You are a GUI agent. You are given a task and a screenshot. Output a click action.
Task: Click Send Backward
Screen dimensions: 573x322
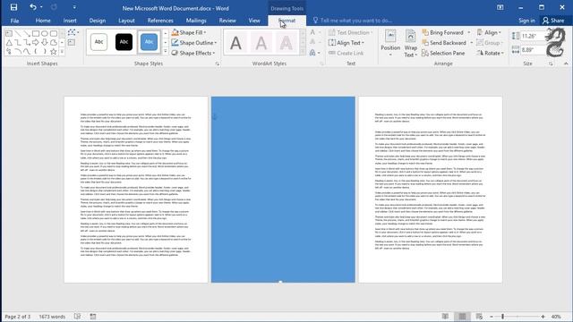point(444,43)
